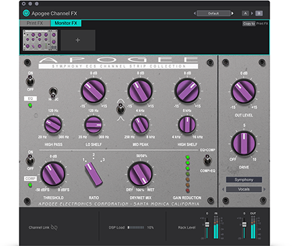The width and height of the screenshot is (293, 246).
Task: Click the dry/wet mix knob
Action: 140,174
